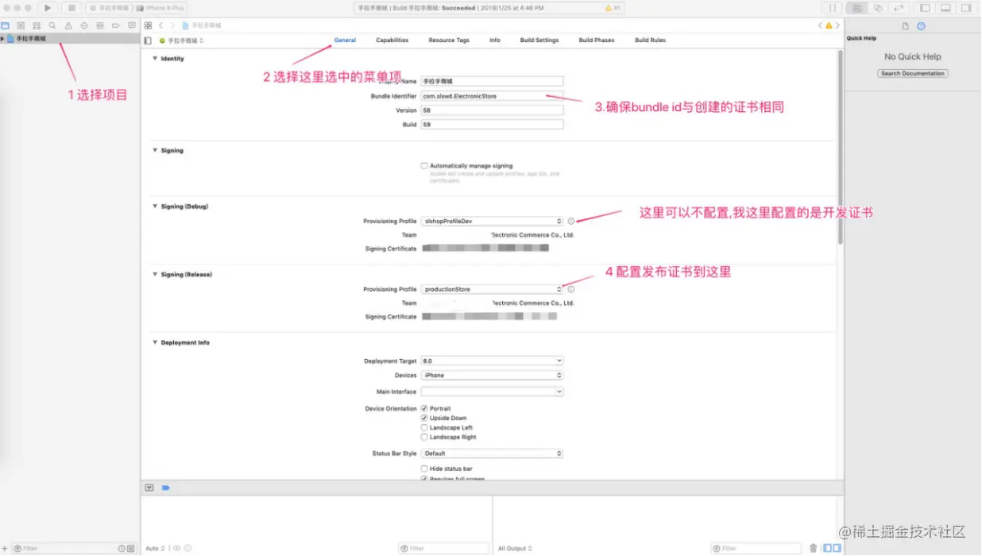
Task: Hide the debug area with the toggle icon
Action: click(x=149, y=488)
